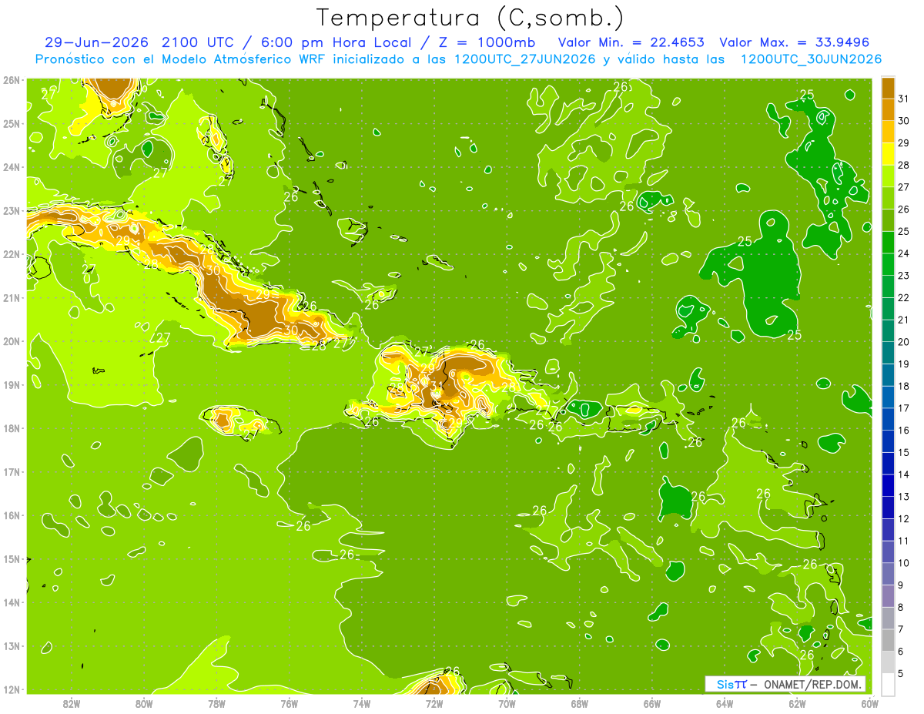Click the "17N" latitude axis label
The width and height of the screenshot is (924, 714).
(x=11, y=471)
